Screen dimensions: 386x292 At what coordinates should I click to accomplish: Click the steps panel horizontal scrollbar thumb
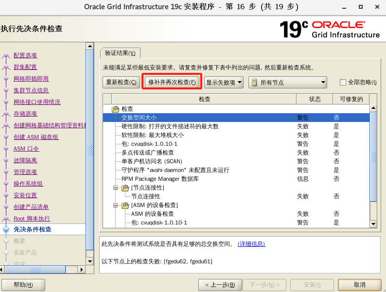[35, 270]
